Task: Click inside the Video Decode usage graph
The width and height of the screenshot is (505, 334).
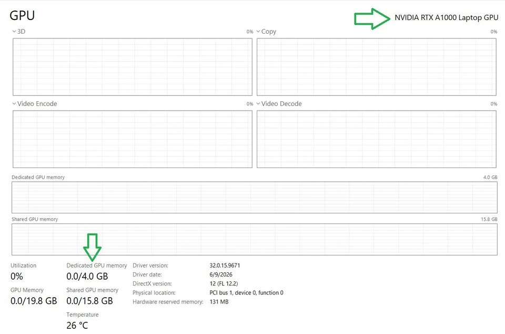Action: [377, 139]
